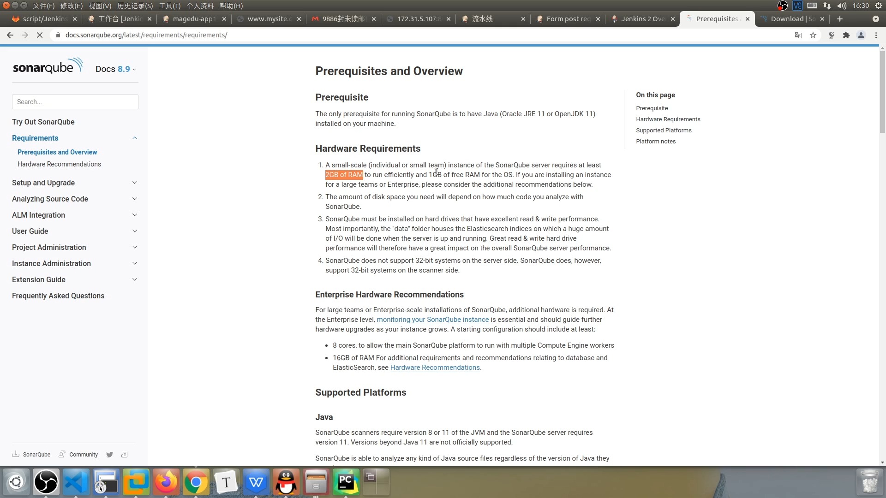Open Firefox from dock
This screenshot has height=498, width=886.
166,482
